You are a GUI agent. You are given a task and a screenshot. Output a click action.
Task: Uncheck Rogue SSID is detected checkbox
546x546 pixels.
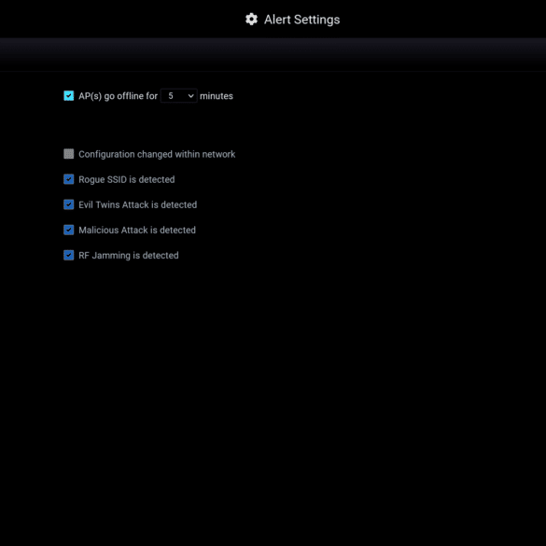point(68,179)
